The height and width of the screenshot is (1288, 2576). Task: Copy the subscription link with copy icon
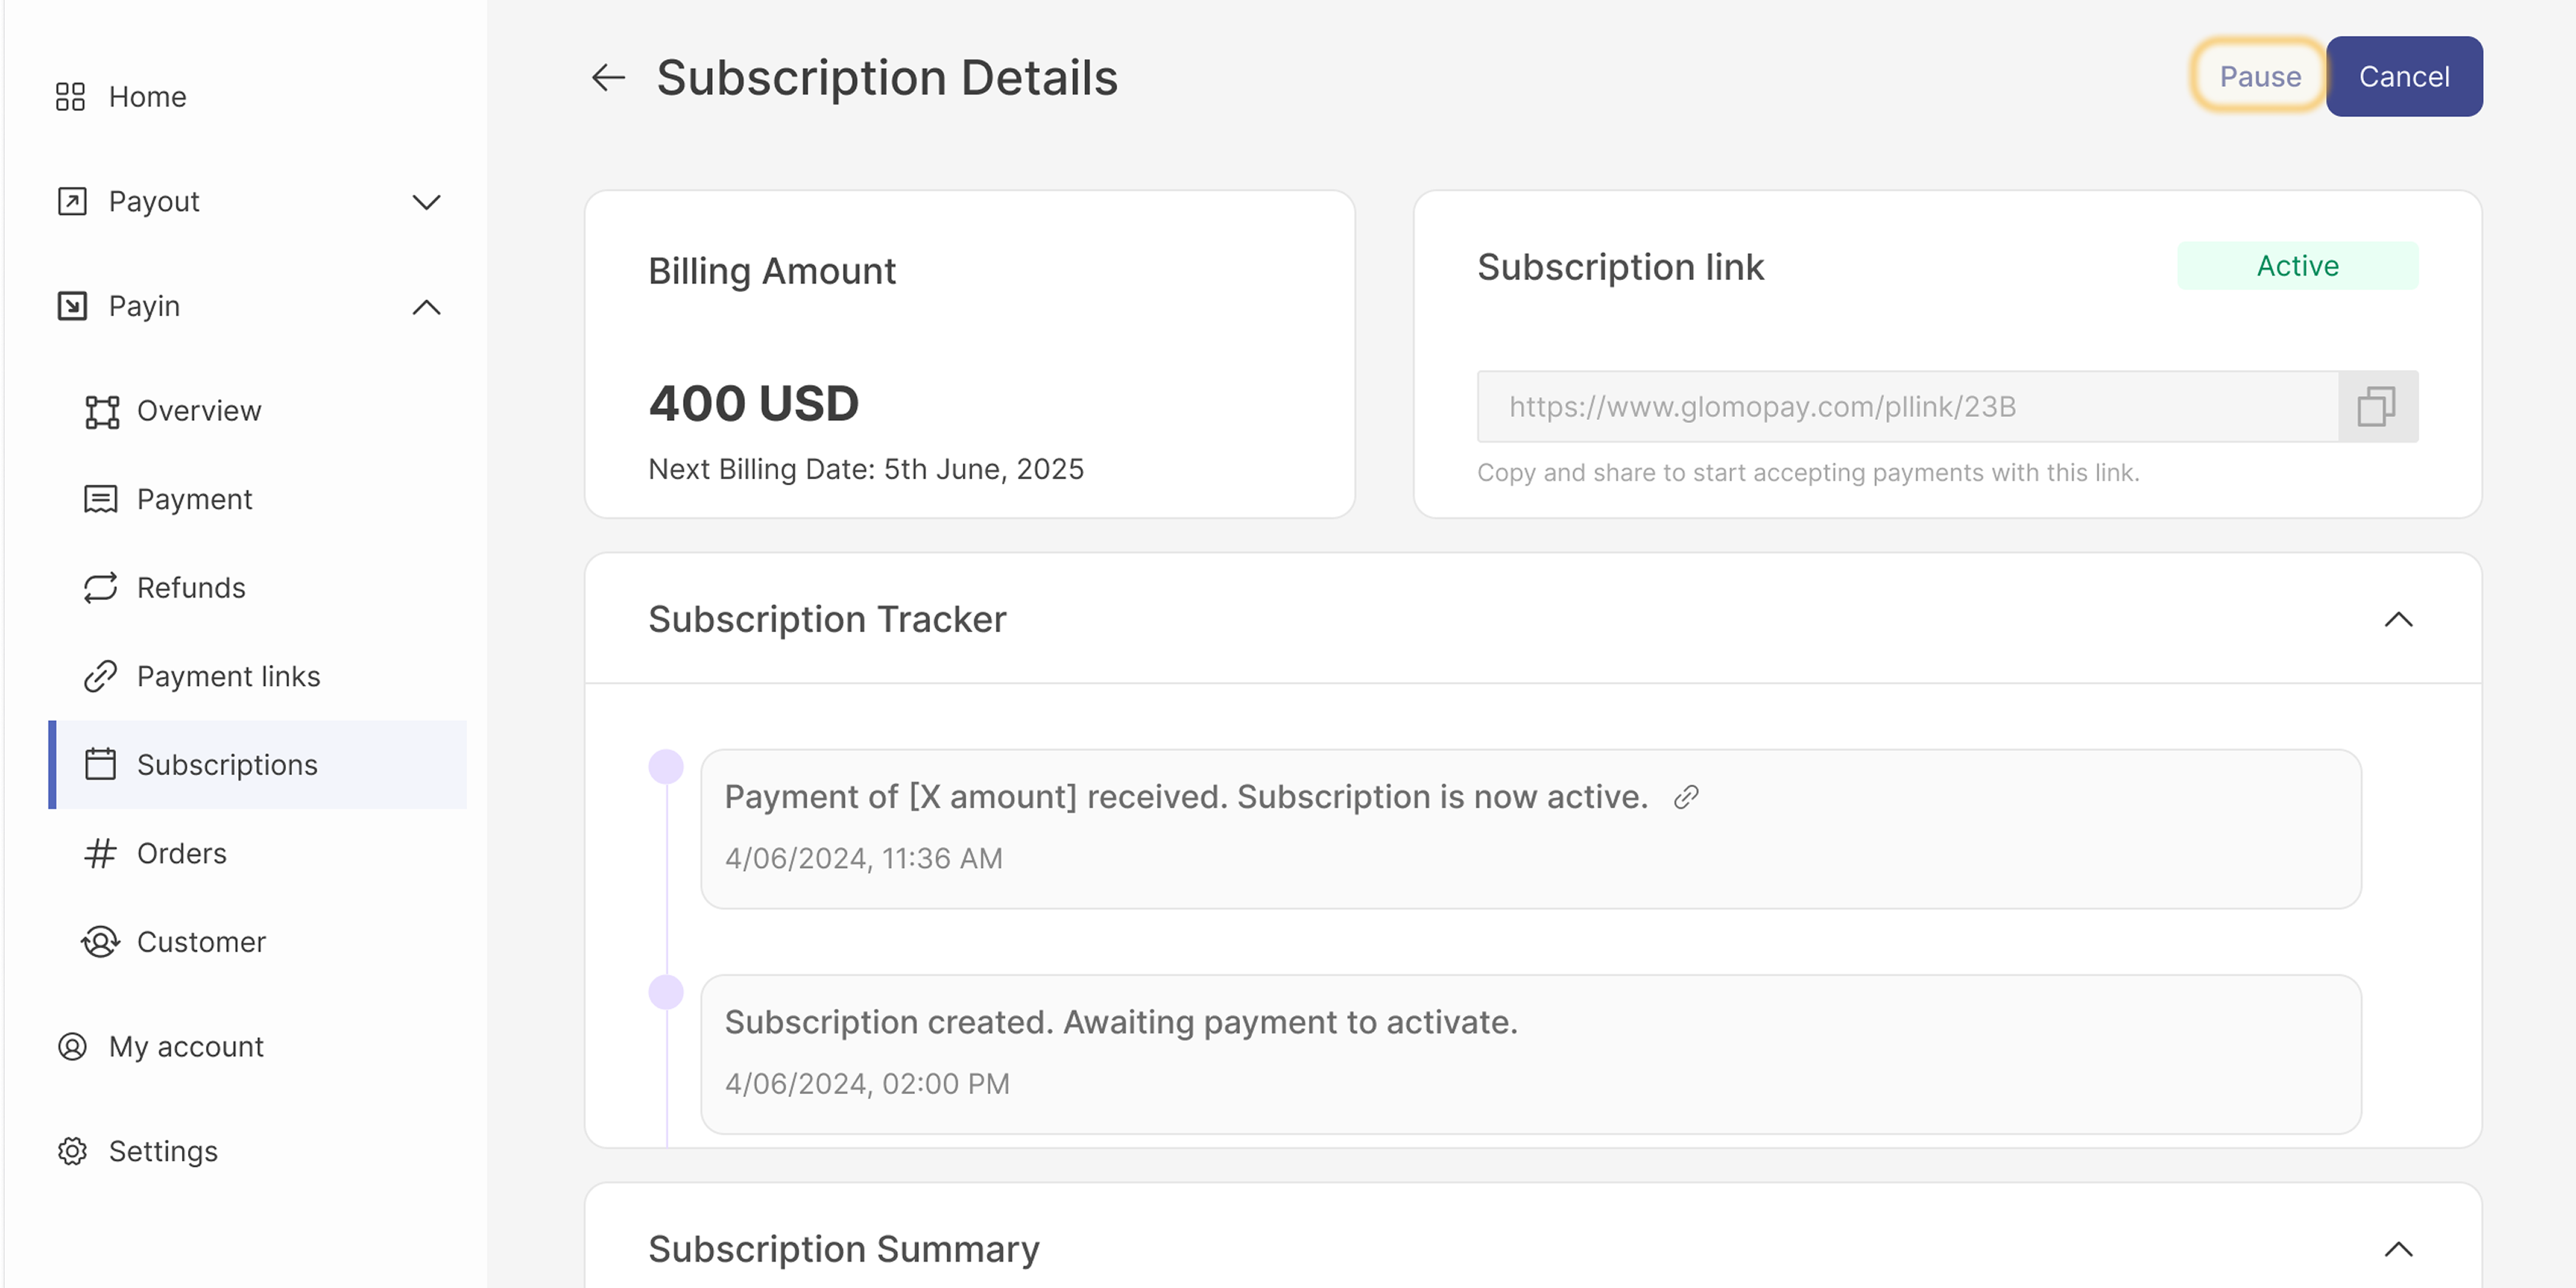coord(2377,407)
